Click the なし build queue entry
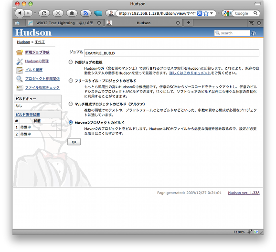This screenshot has width=276, height=252. [19, 106]
